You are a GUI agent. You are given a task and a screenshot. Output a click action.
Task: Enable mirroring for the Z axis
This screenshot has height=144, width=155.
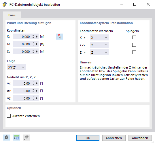tap(134, 52)
